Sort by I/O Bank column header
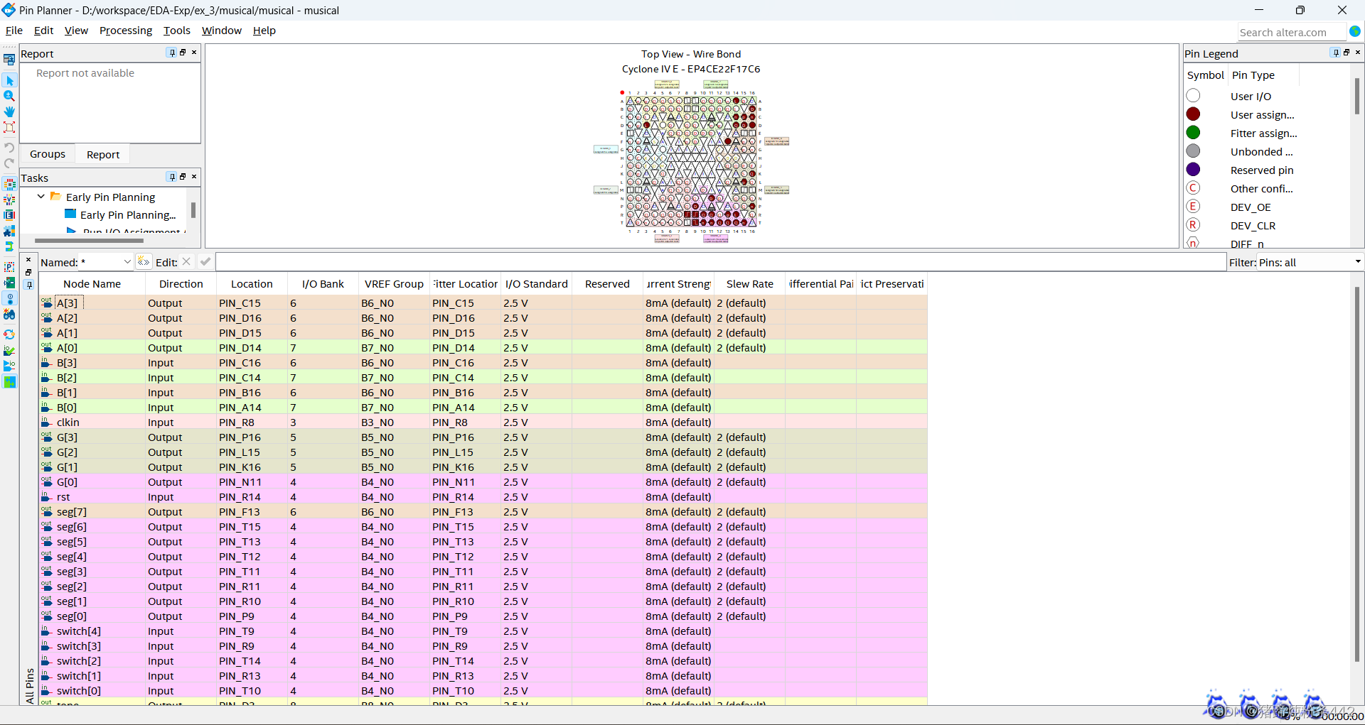This screenshot has width=1365, height=725. (323, 284)
